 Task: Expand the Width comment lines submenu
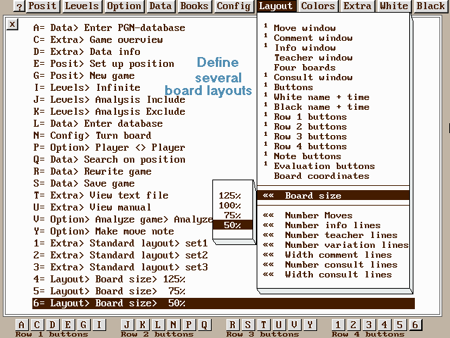pyautogui.click(x=337, y=255)
